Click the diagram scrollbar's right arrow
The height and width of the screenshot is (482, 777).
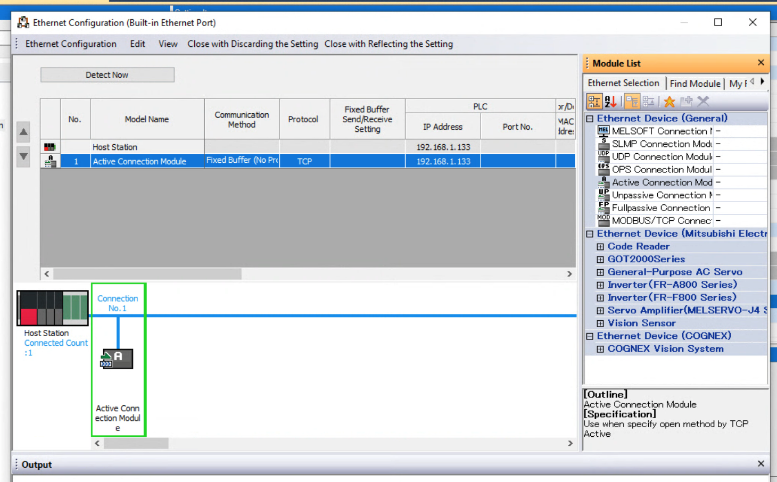tap(570, 443)
